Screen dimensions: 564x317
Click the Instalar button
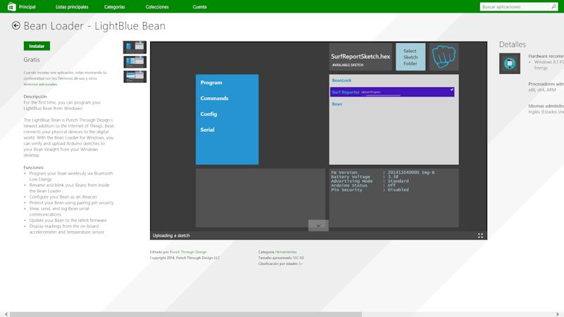tap(37, 46)
